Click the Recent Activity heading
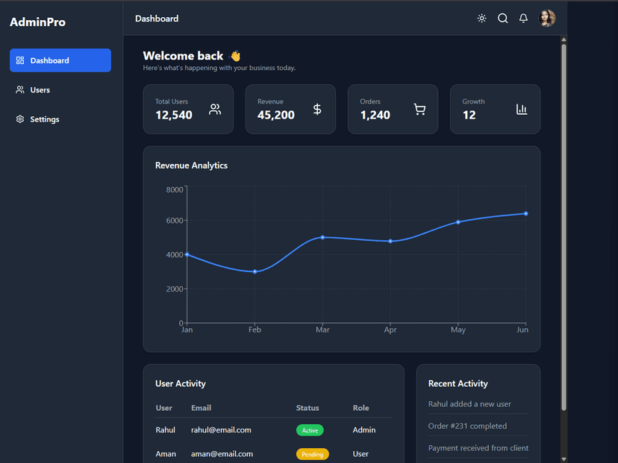618x463 pixels. tap(458, 383)
